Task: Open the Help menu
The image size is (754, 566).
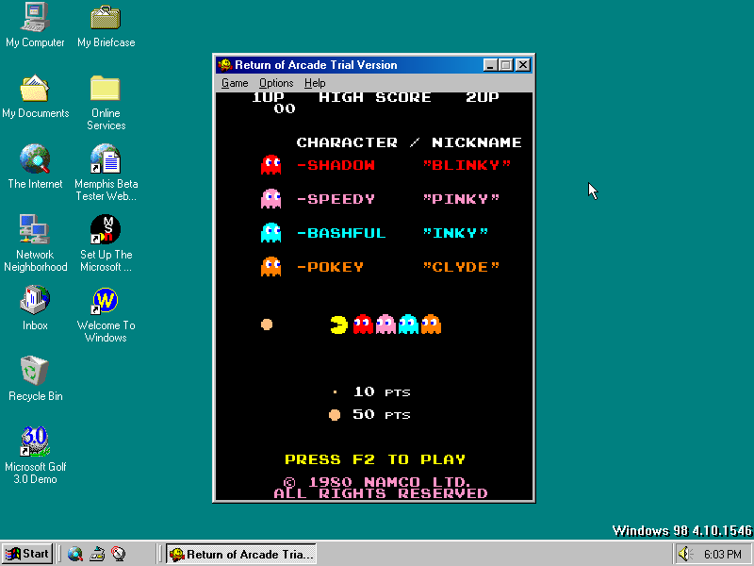Action: [315, 83]
